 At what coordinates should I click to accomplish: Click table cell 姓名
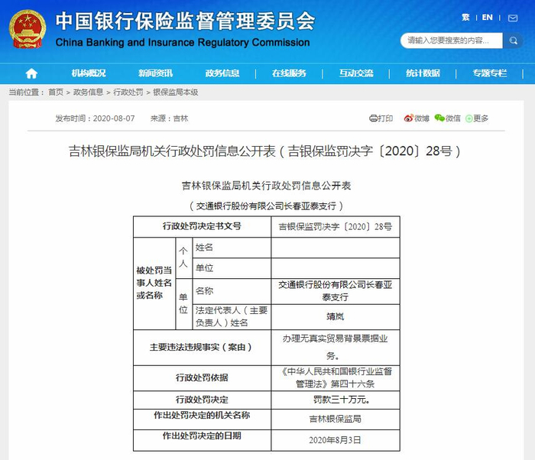232,248
